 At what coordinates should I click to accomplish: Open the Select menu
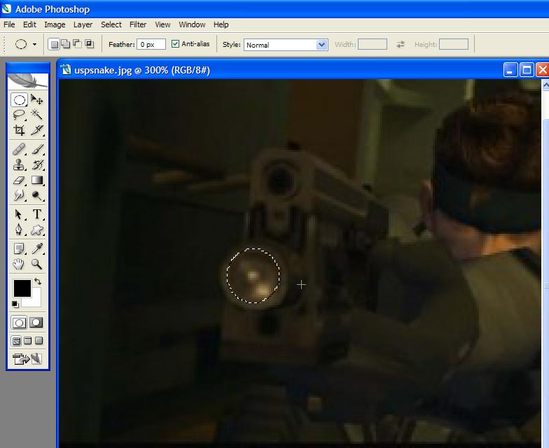pyautogui.click(x=111, y=24)
